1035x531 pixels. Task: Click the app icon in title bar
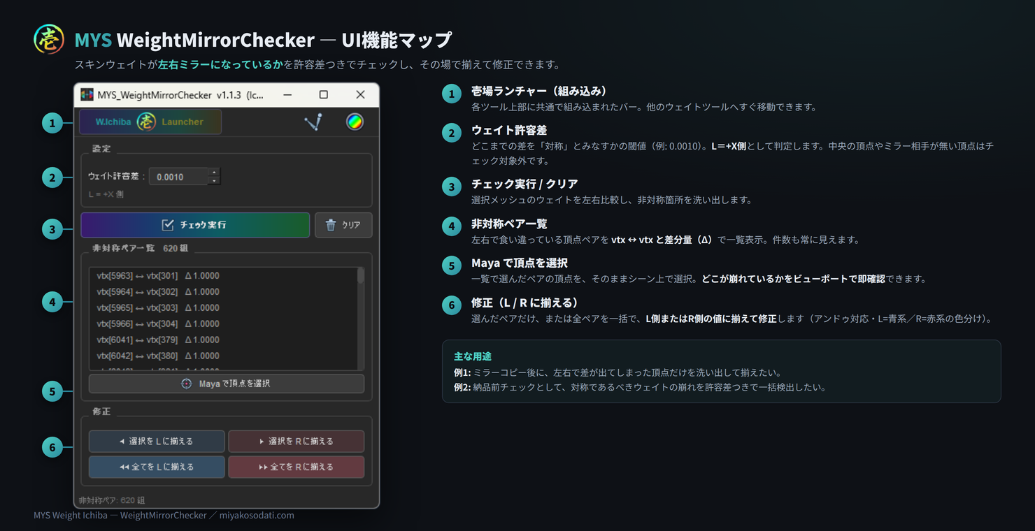click(x=87, y=94)
